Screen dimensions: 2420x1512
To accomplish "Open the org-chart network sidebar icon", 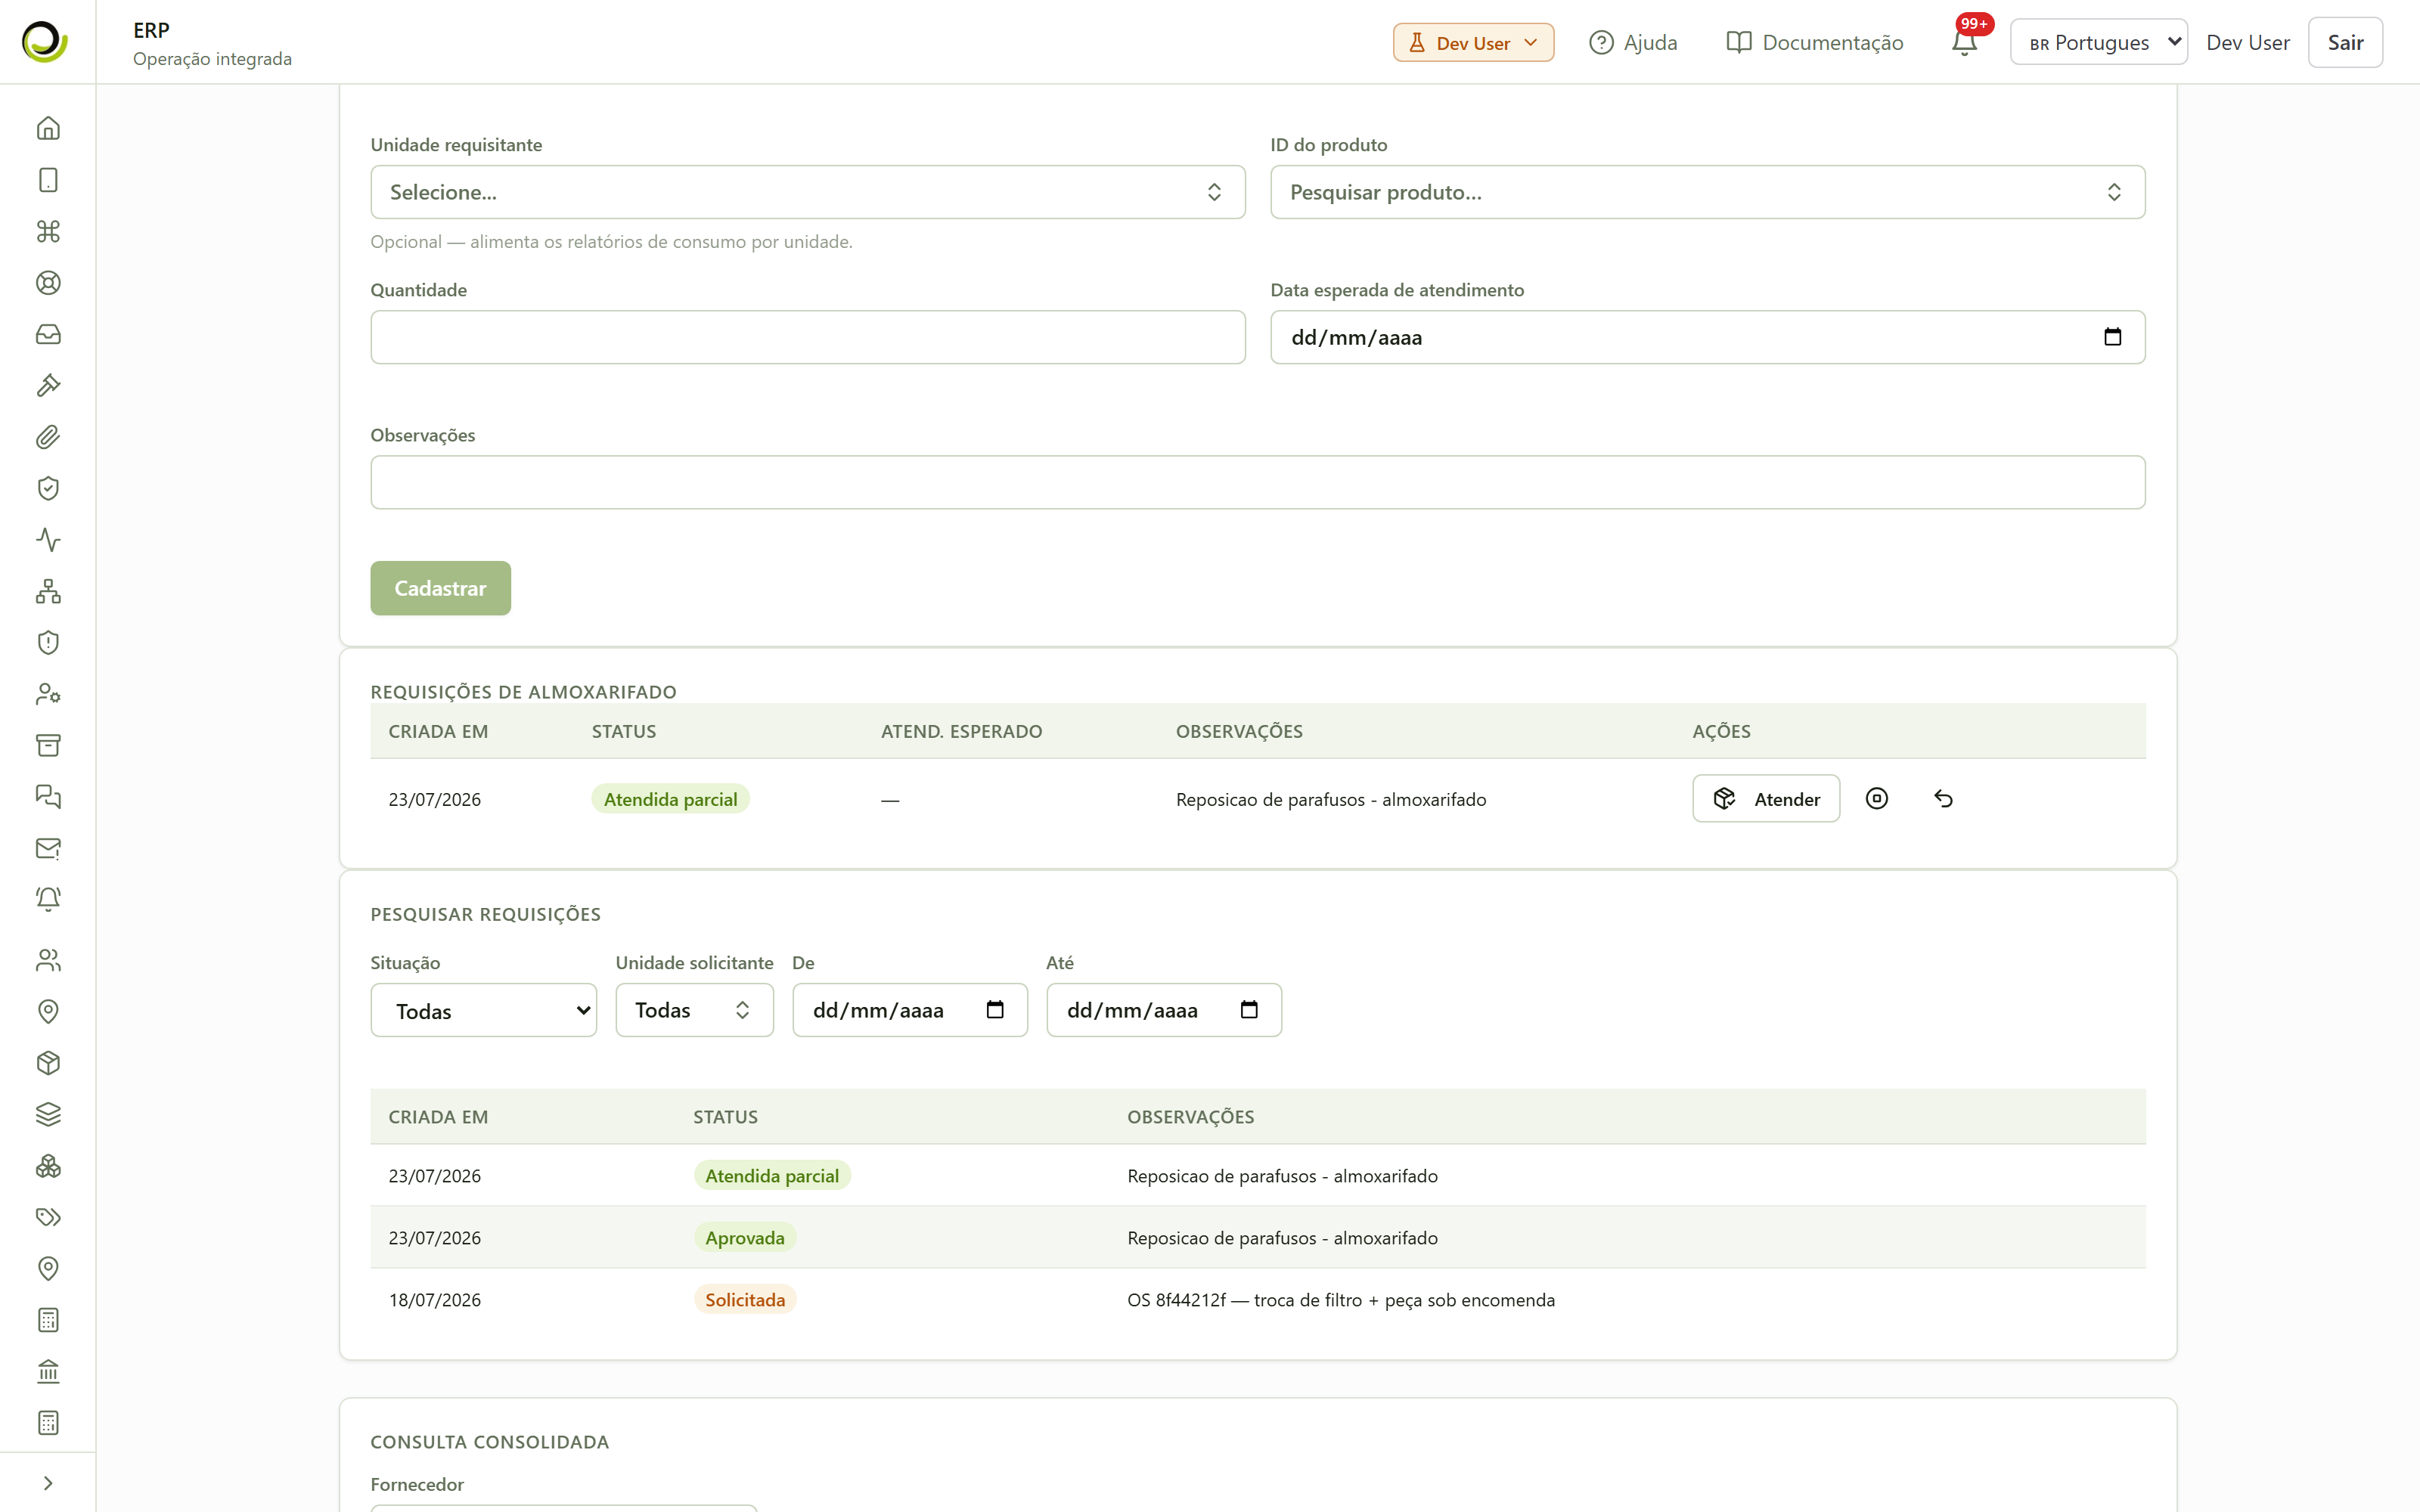I will tap(48, 591).
